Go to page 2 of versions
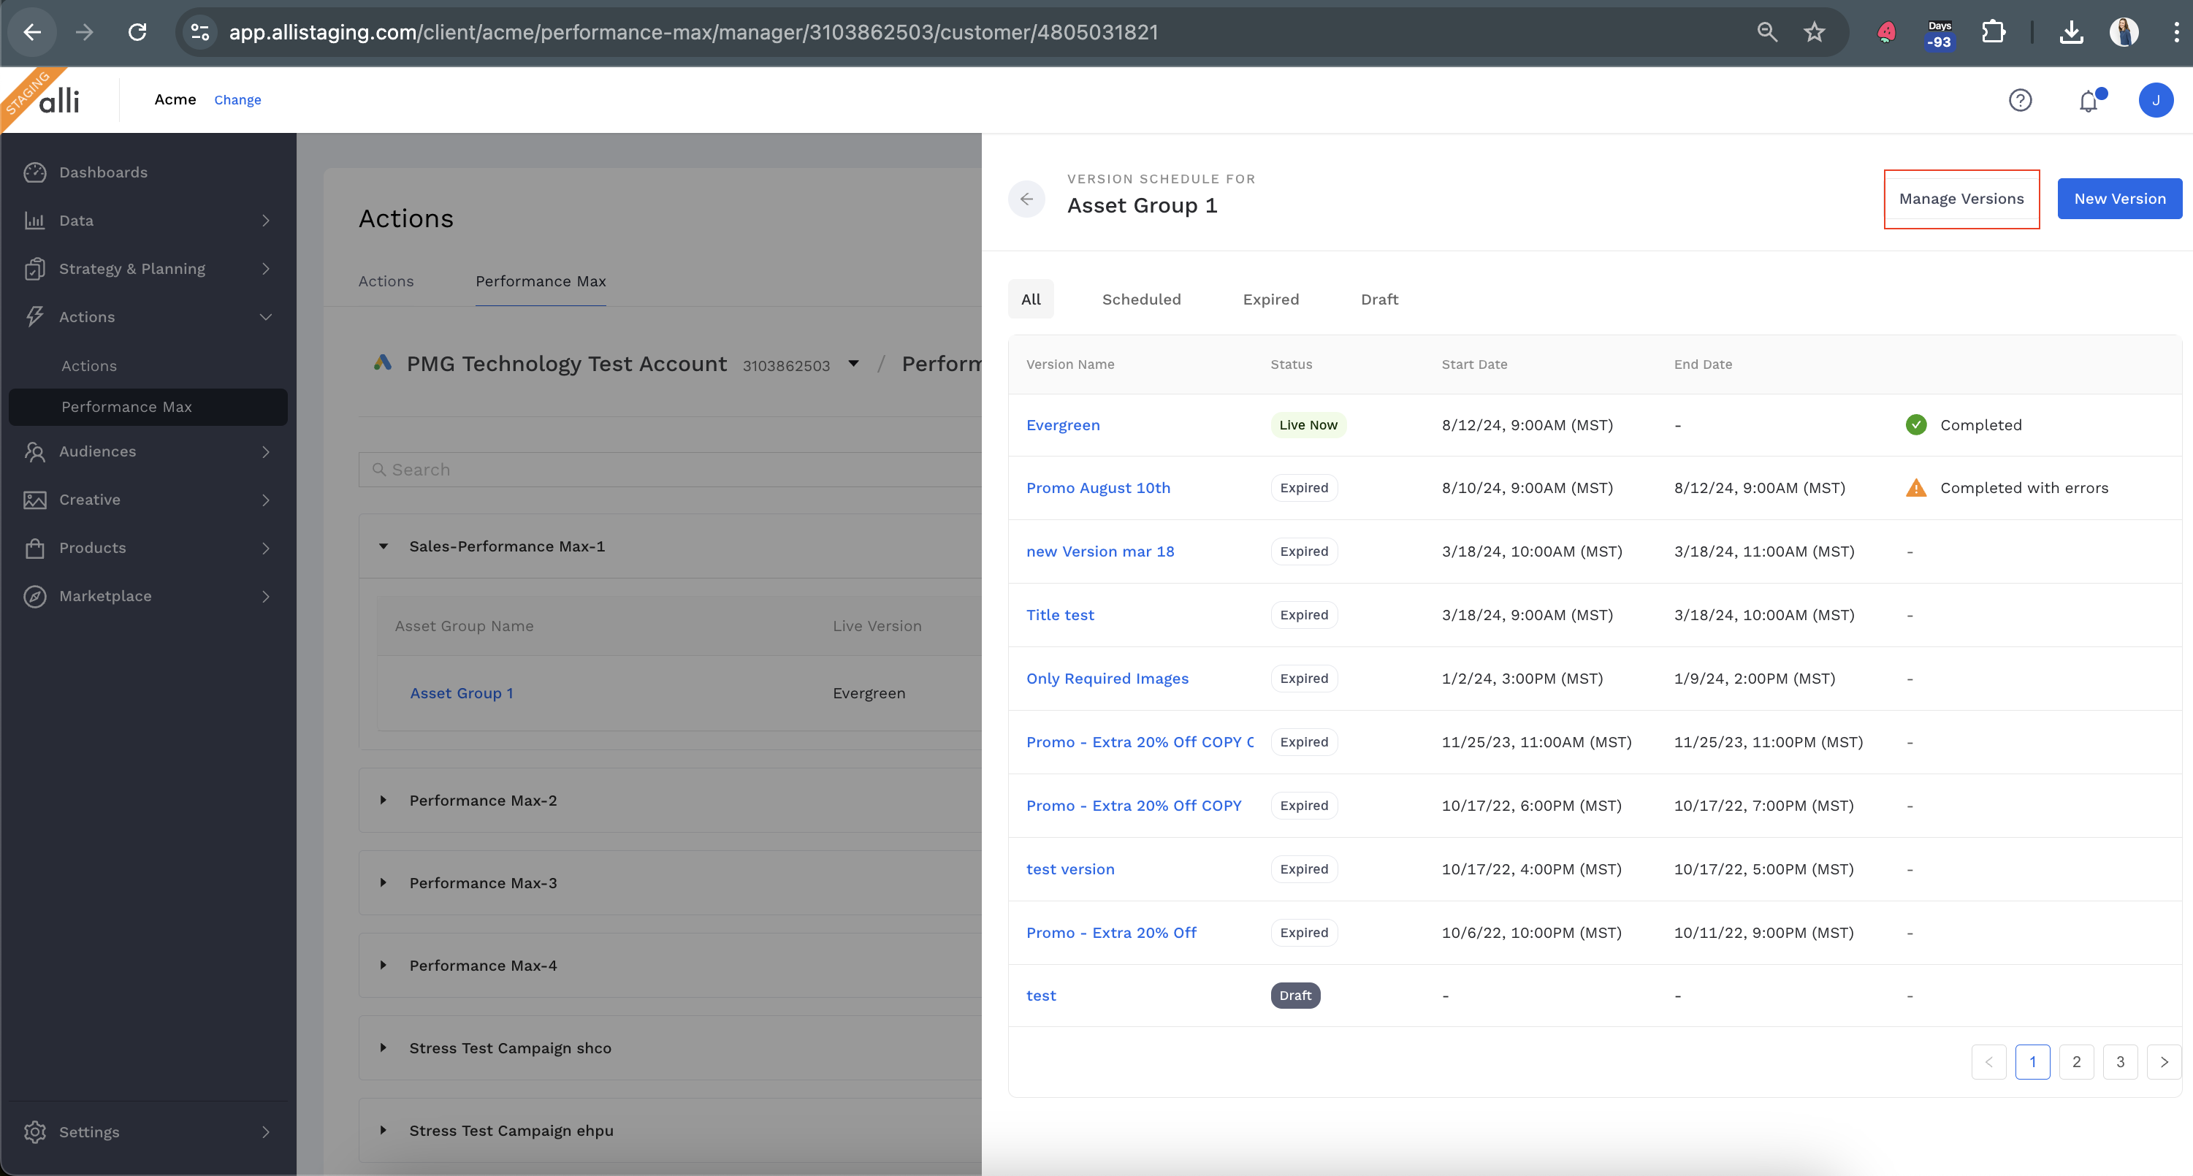This screenshot has width=2193, height=1176. pyautogui.click(x=2075, y=1061)
